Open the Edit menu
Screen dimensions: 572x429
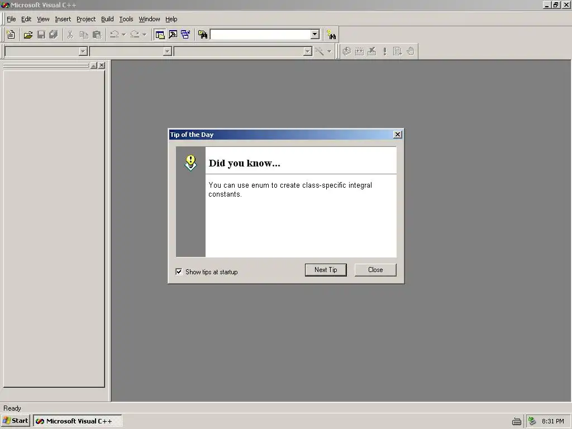click(26, 19)
